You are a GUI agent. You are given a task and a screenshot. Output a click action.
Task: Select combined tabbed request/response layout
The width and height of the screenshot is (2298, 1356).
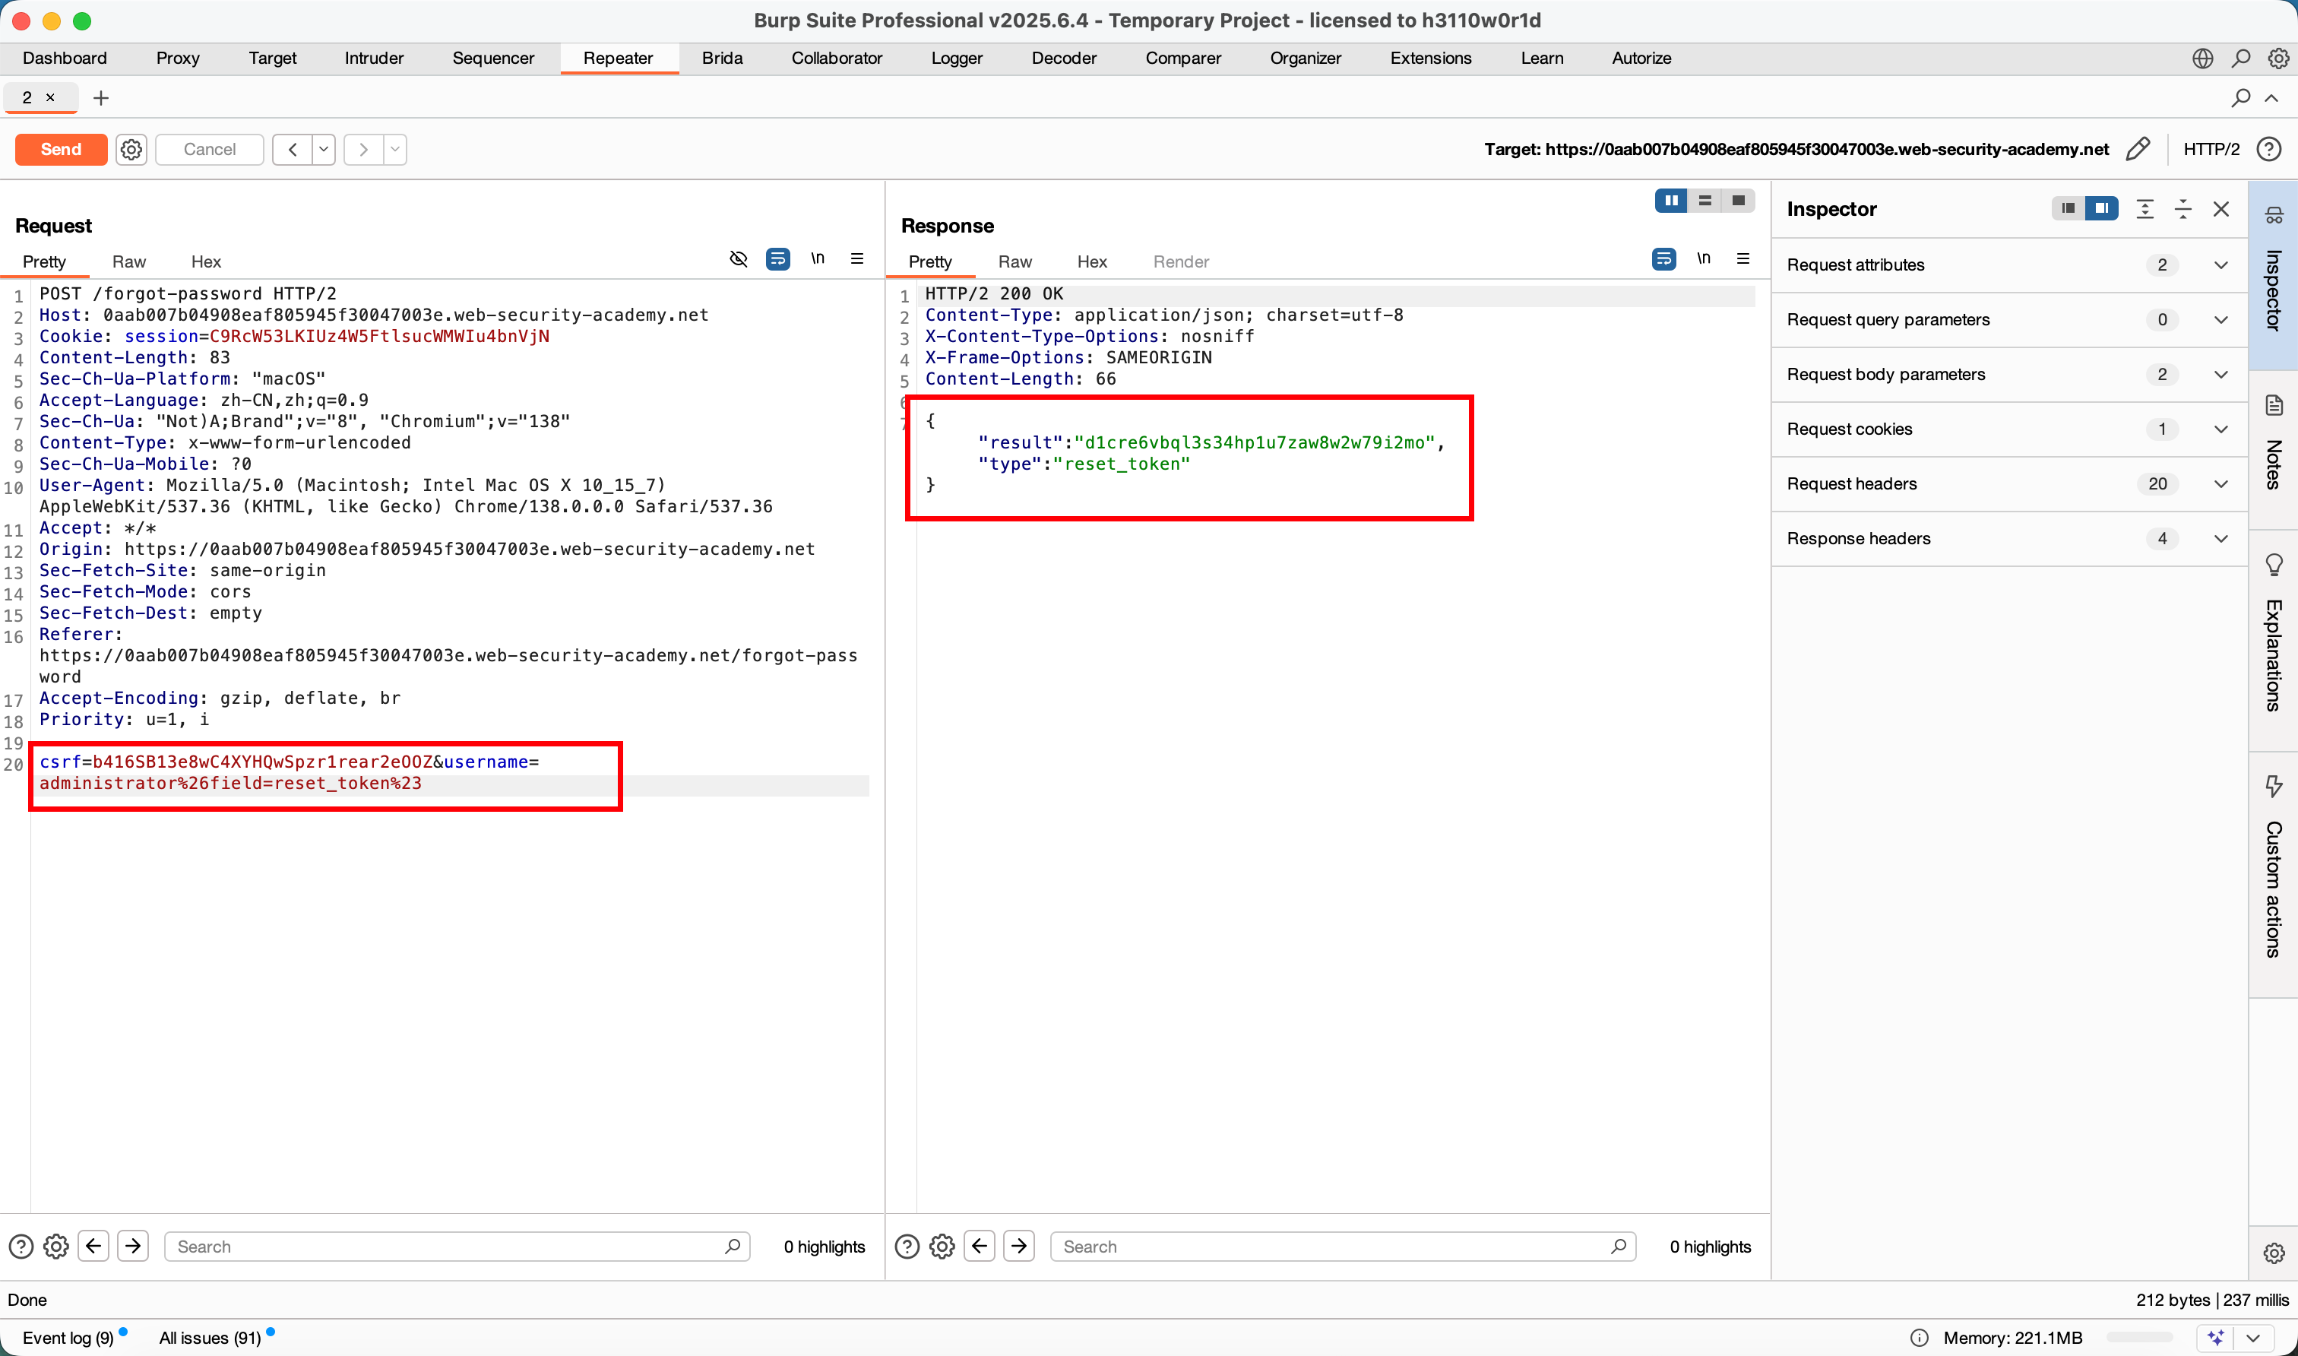[1737, 200]
